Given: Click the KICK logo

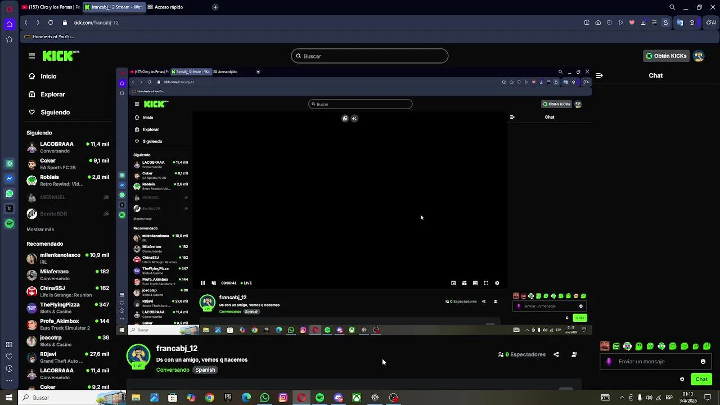Looking at the screenshot, I should click(x=61, y=56).
